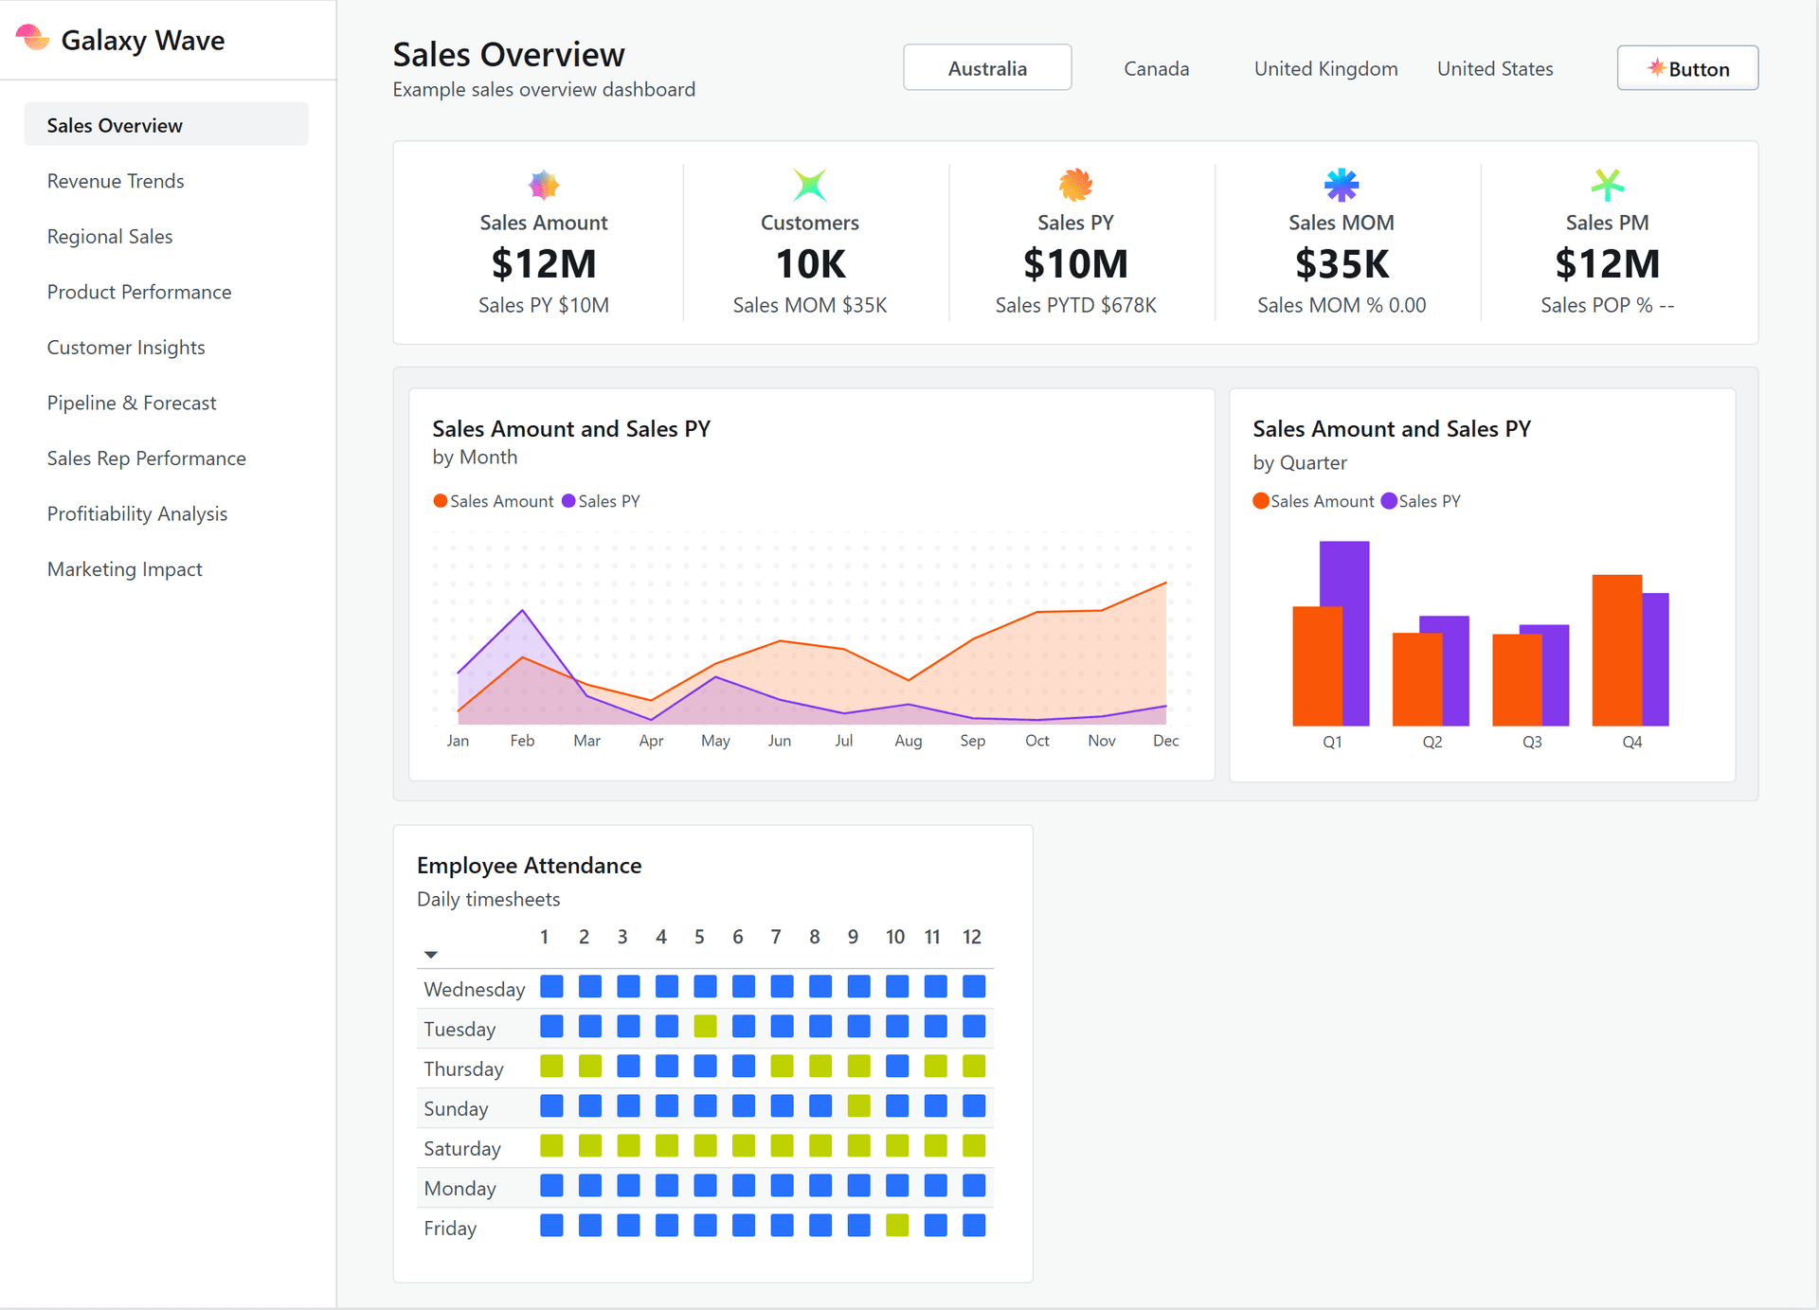Open the sort dropdown in Employee Attendance table
Screen dimensions: 1819x1310
[431, 954]
